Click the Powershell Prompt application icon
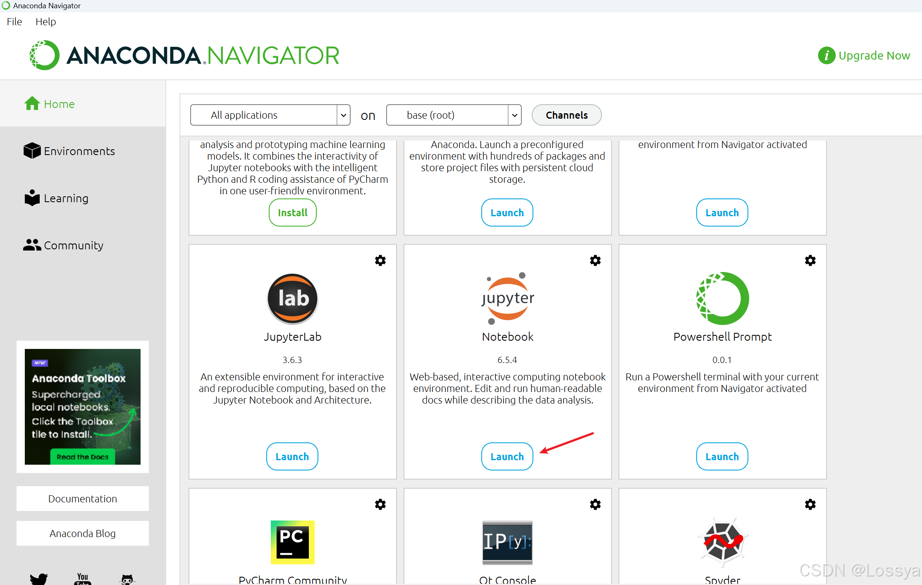This screenshot has width=922, height=585. (x=723, y=297)
